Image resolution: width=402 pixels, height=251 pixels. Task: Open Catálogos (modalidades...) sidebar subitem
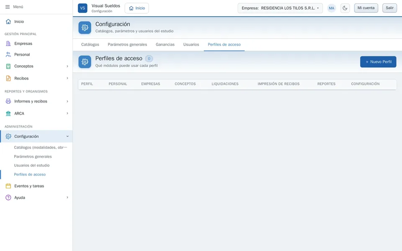(x=41, y=147)
